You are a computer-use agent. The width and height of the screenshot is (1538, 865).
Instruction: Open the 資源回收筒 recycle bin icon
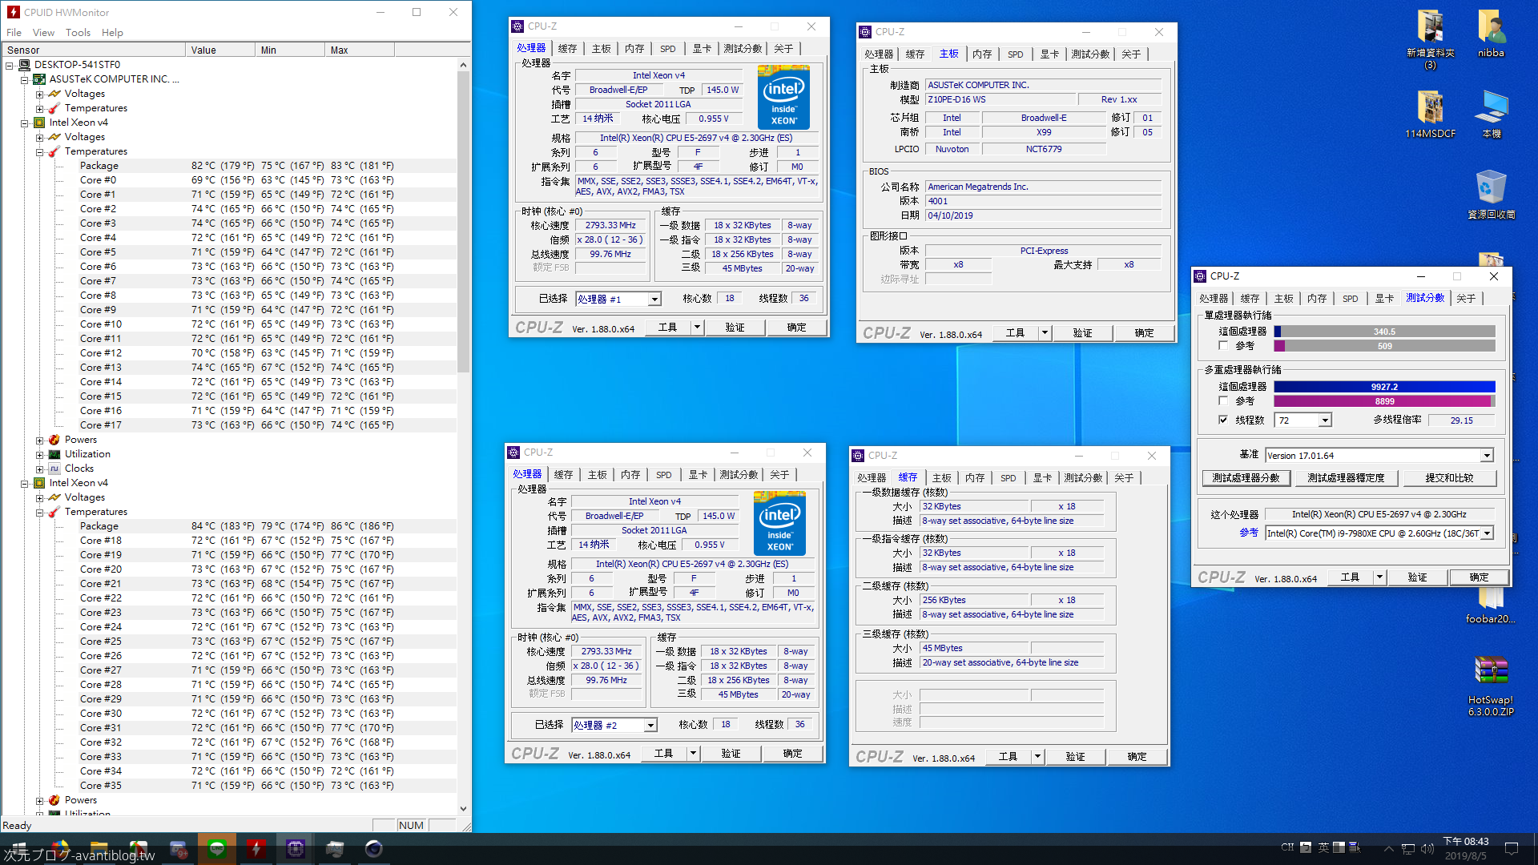tap(1491, 188)
